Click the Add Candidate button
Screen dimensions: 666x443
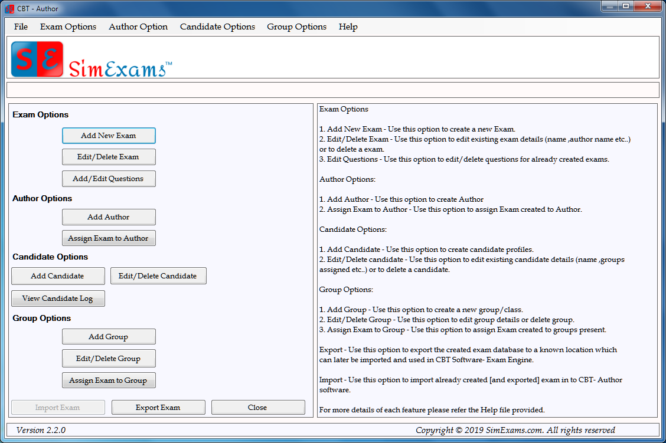point(58,276)
